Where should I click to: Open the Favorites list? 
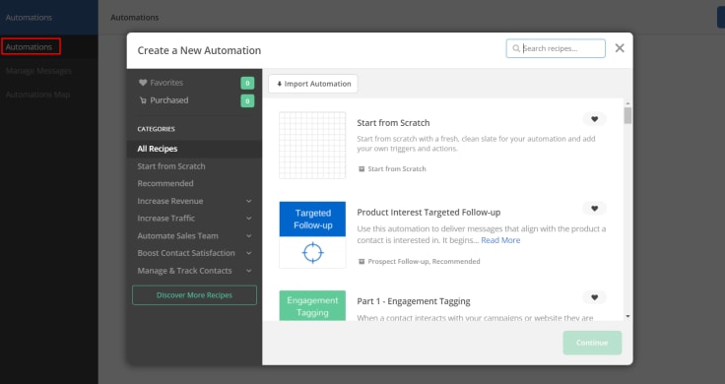[166, 83]
